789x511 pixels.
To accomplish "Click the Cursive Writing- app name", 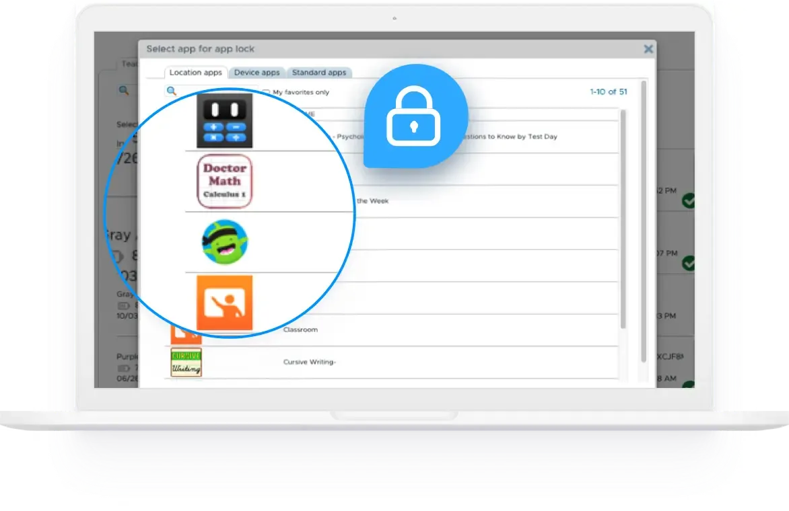I will 310,362.
